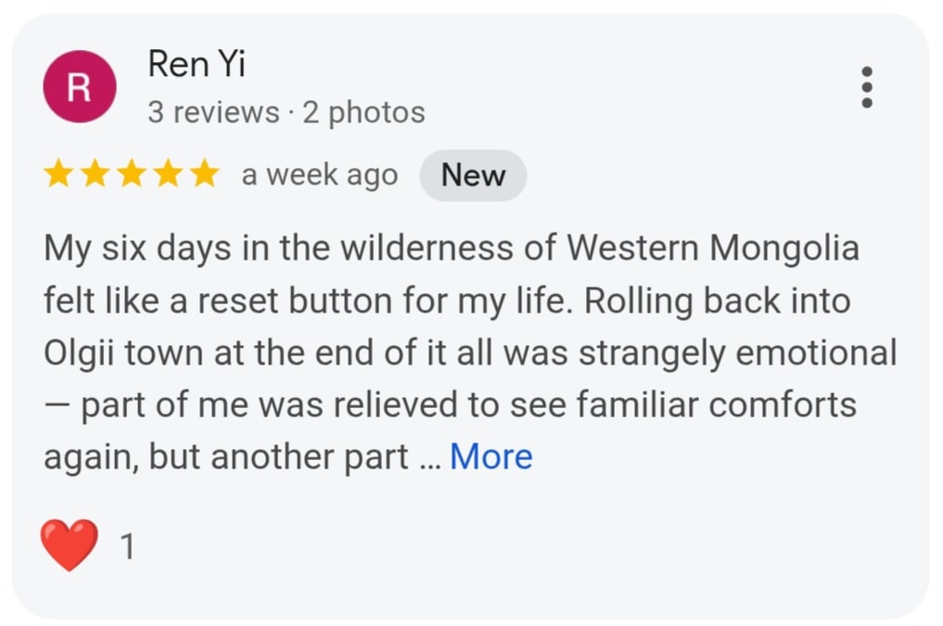Toggle the heart like on the review
The width and height of the screenshot is (943, 626).
point(69,545)
